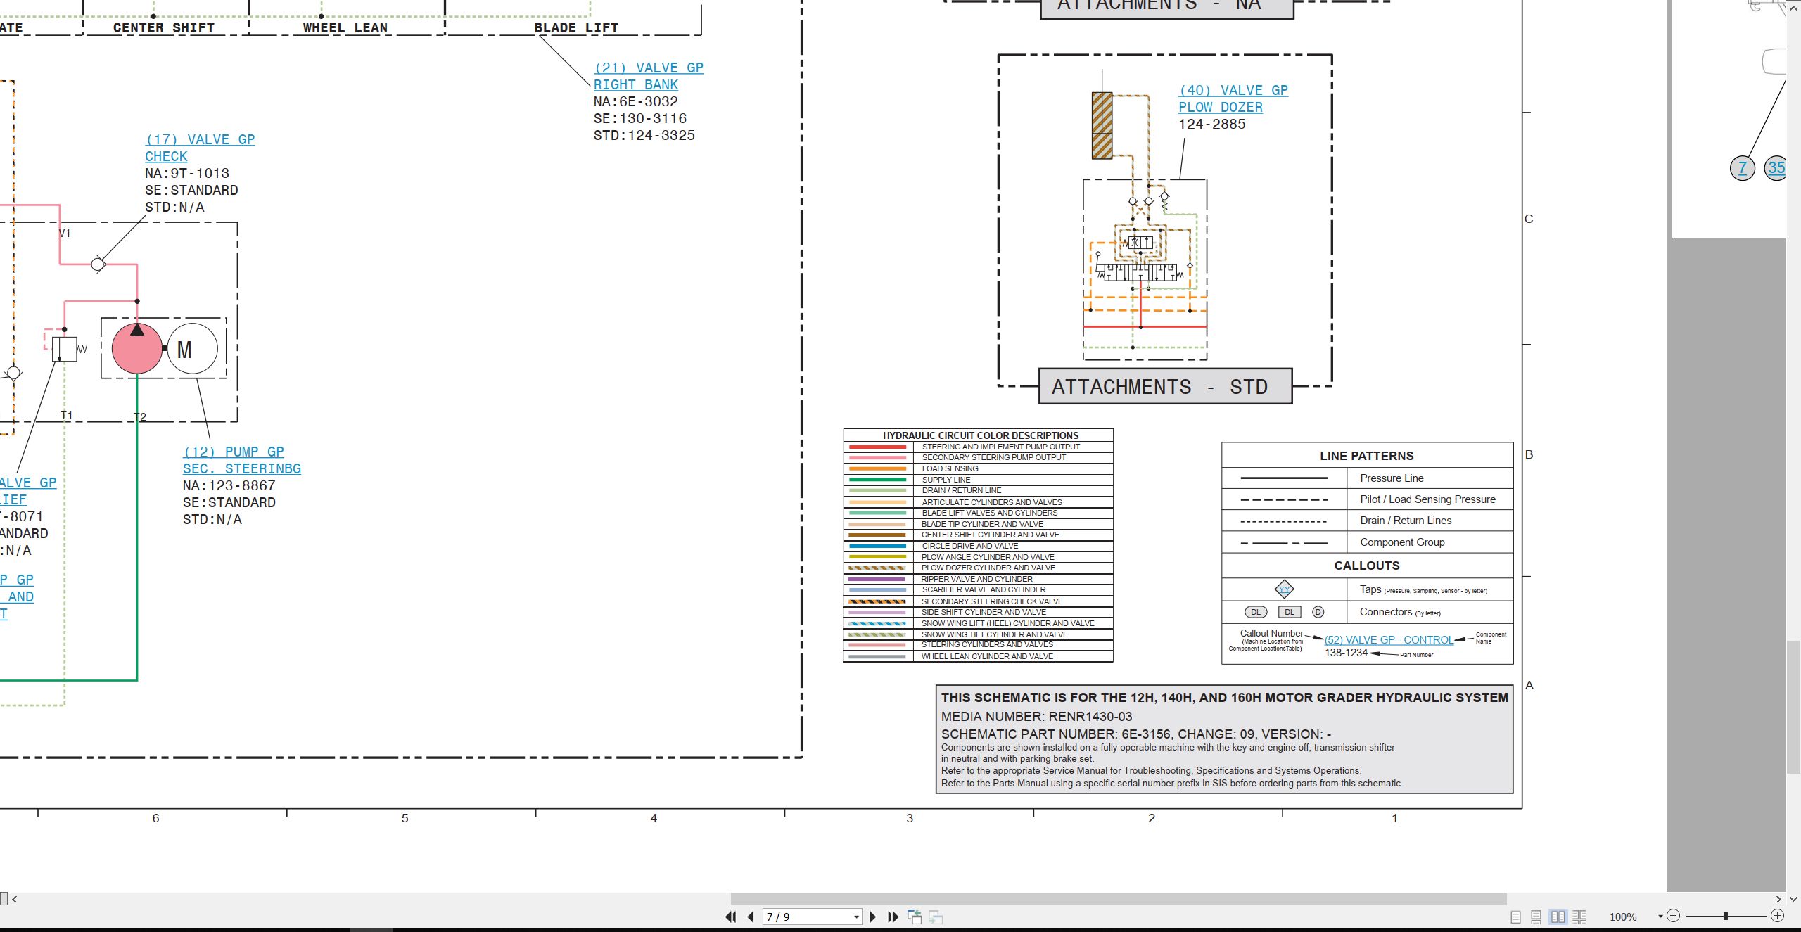This screenshot has width=1801, height=932.
Task: Go to the first page
Action: (x=731, y=917)
